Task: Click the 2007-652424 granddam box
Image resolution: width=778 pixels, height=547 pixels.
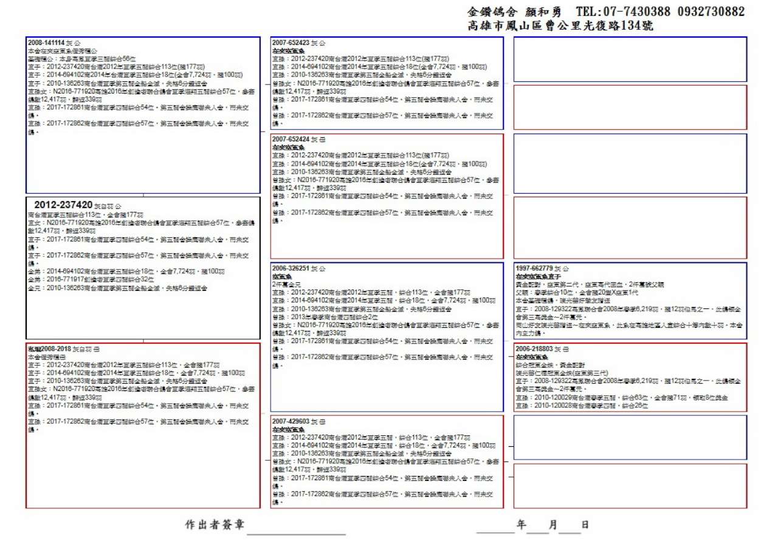Action: (x=387, y=196)
